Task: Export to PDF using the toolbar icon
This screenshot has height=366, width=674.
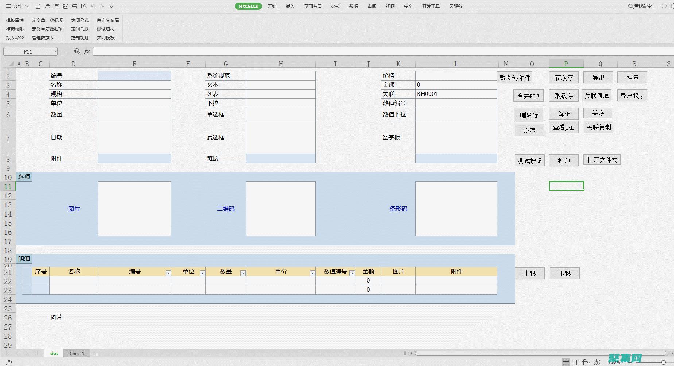Action: point(66,6)
